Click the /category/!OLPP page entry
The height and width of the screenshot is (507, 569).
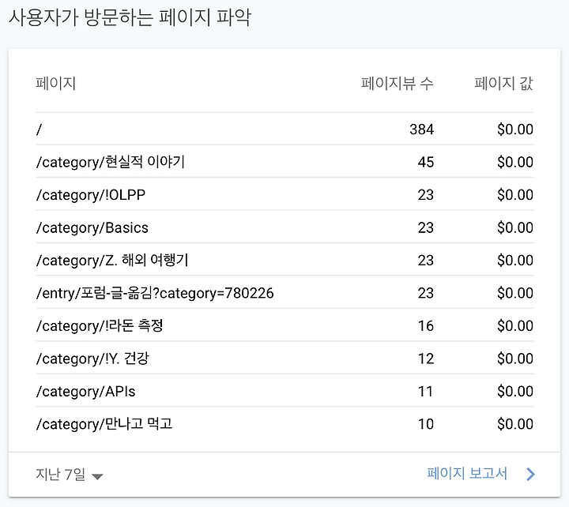tap(284, 195)
